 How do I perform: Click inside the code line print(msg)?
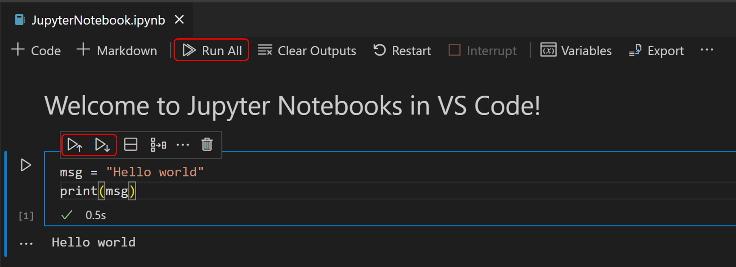[x=98, y=191]
